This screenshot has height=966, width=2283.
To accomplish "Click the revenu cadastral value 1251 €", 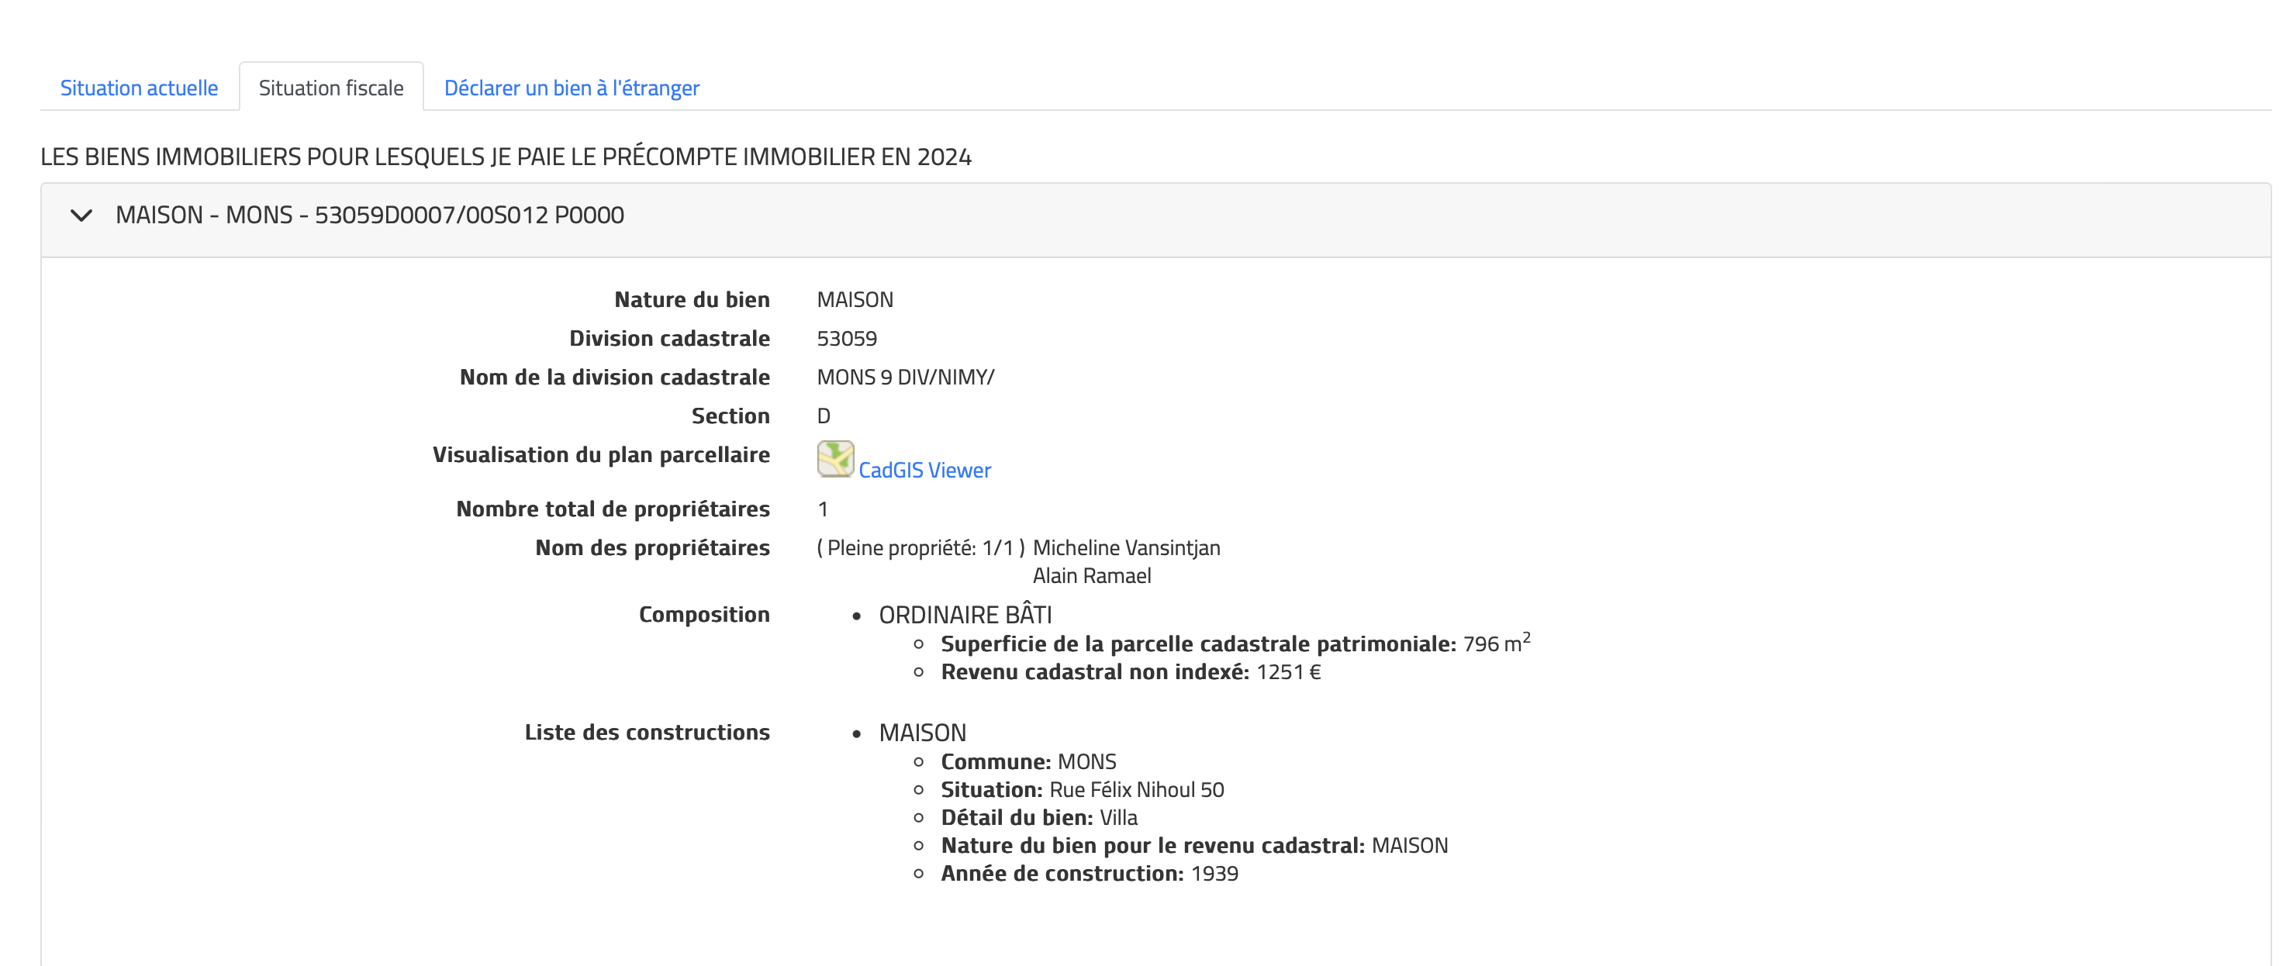I will point(1288,671).
